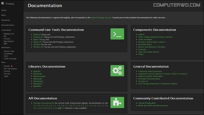
Task: Open the libavcodec library link
Action: [38, 79]
